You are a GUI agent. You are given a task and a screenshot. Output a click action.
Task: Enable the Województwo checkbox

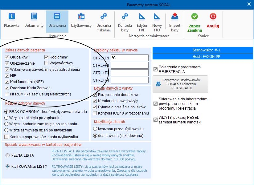tap(47, 63)
